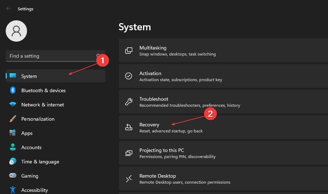
Task: Click the Troubleshoot wrench icon
Action: point(129,102)
